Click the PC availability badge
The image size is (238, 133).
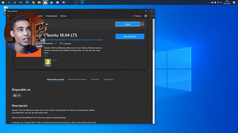17,95
